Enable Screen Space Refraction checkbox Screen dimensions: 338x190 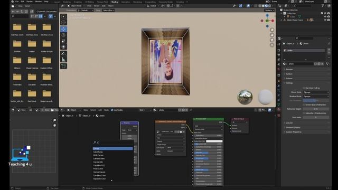pos(304,104)
